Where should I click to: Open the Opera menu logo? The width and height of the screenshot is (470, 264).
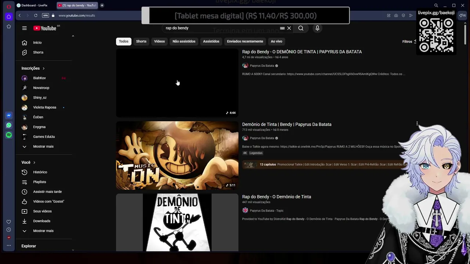point(9,7)
